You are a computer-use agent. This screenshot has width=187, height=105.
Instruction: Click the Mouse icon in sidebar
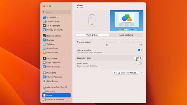coord(44,95)
